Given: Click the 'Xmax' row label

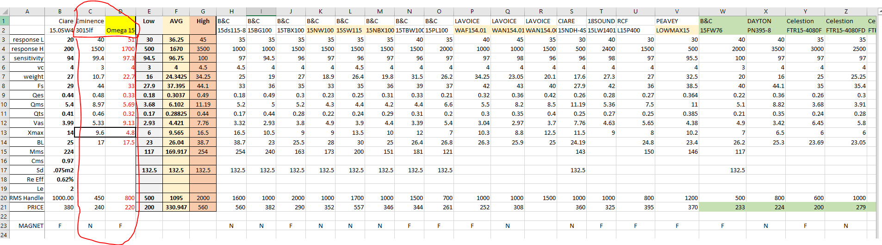Looking at the screenshot, I should coord(27,132).
